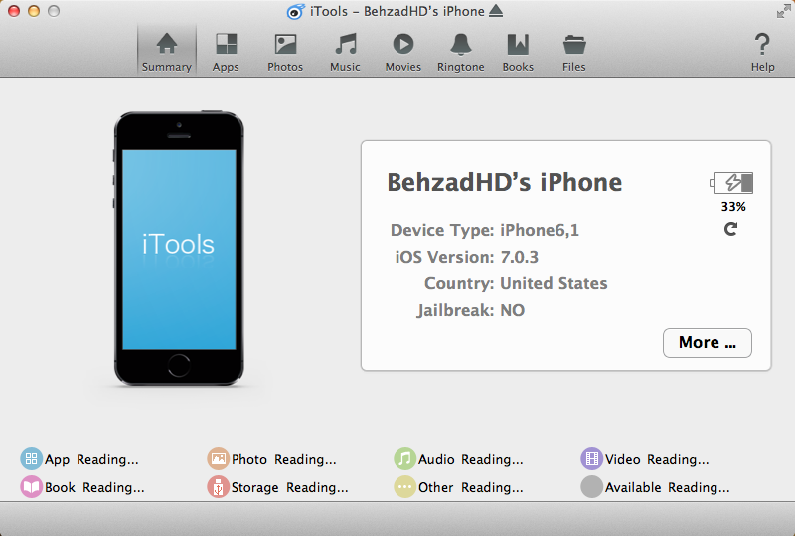Viewport: 795px width, 536px height.
Task: Click the Jailbreak NO value
Action: point(512,310)
